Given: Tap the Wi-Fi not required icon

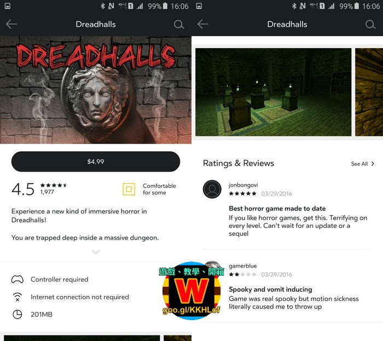Looking at the screenshot, I should [x=18, y=297].
